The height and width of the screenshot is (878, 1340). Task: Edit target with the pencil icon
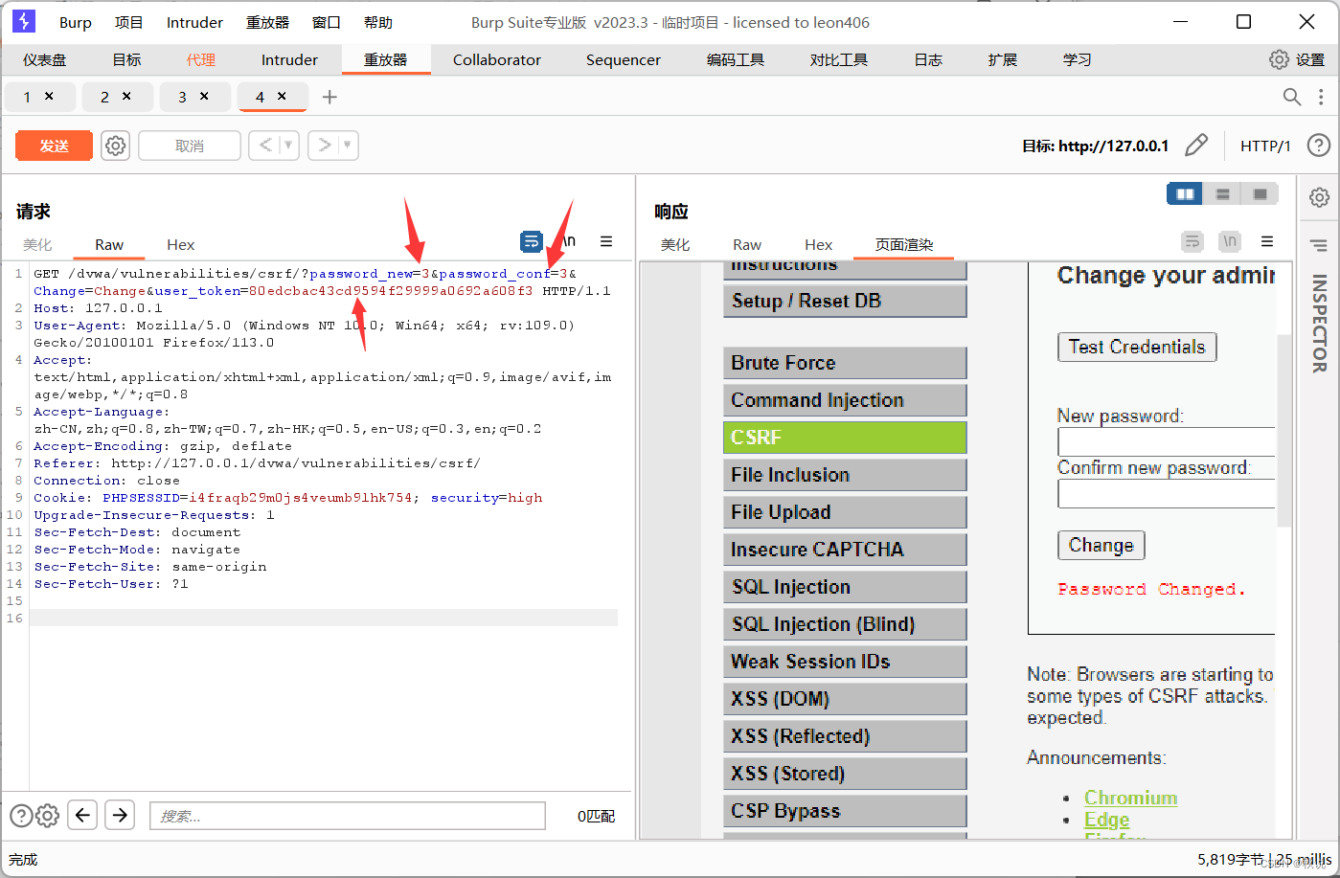click(1196, 146)
